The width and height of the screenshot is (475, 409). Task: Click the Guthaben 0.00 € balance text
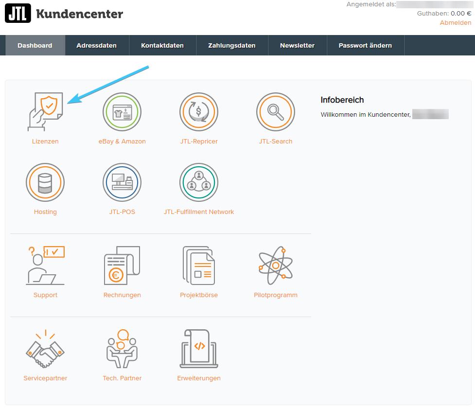tap(444, 13)
